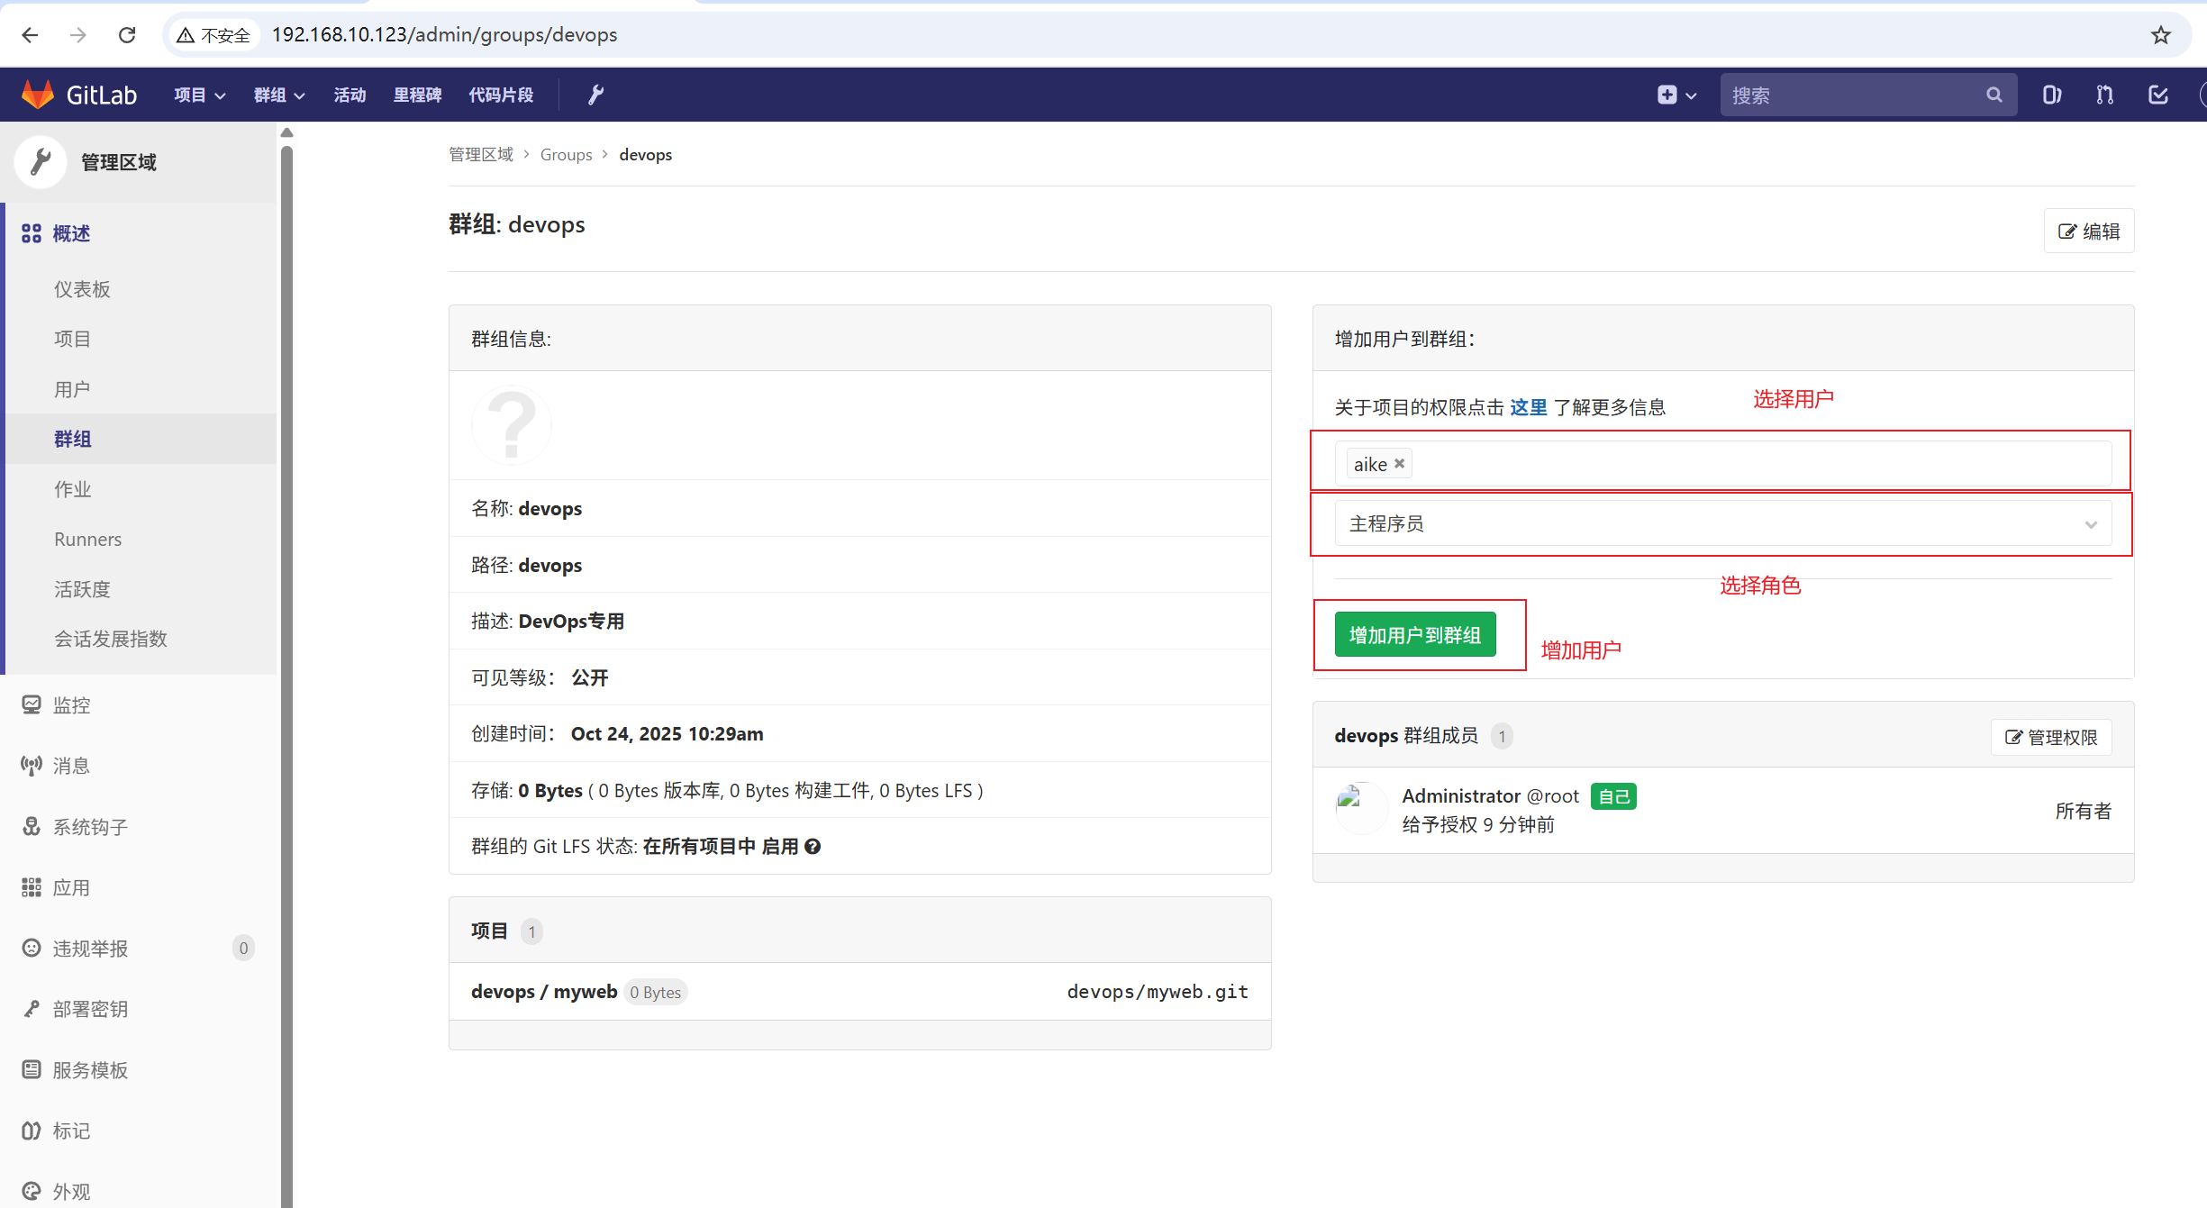Click the 编辑 group button

(x=2089, y=232)
